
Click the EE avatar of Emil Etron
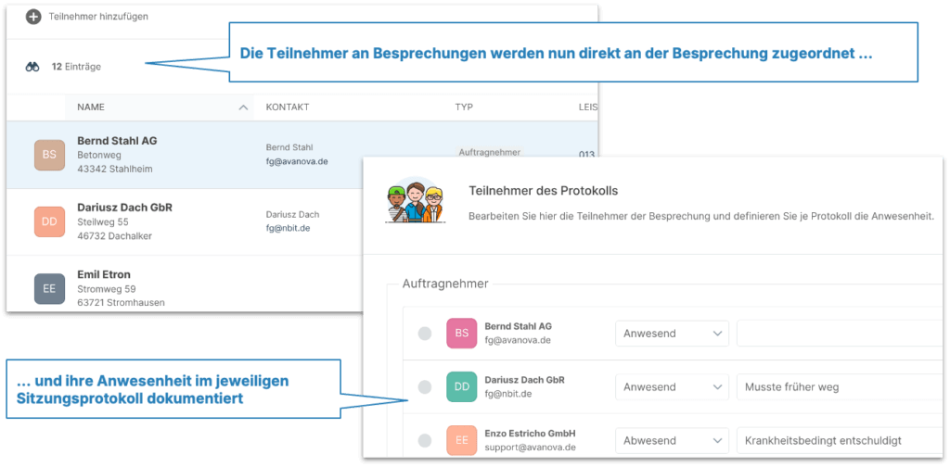[x=49, y=288]
